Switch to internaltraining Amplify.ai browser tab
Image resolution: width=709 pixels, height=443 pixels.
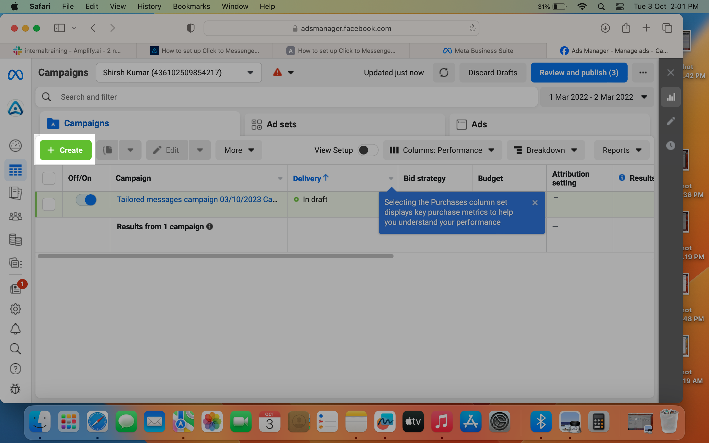tap(68, 50)
